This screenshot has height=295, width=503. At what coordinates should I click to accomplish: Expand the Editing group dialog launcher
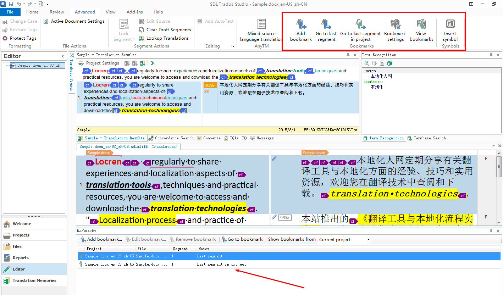click(x=233, y=46)
